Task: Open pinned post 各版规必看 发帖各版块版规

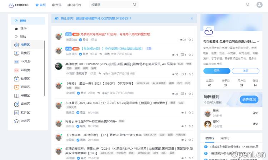Action: tap(112, 49)
